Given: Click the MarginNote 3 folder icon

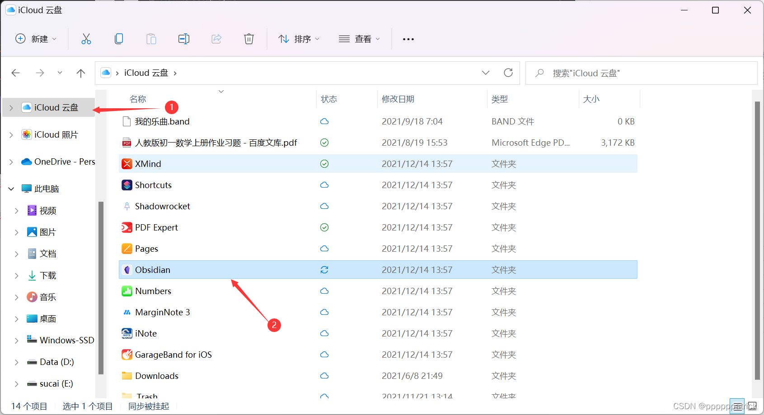Looking at the screenshot, I should tap(127, 312).
